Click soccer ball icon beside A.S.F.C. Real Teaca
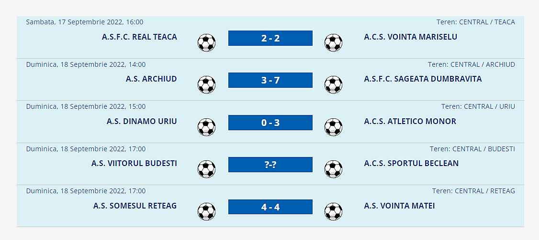539x240 pixels. tap(206, 42)
